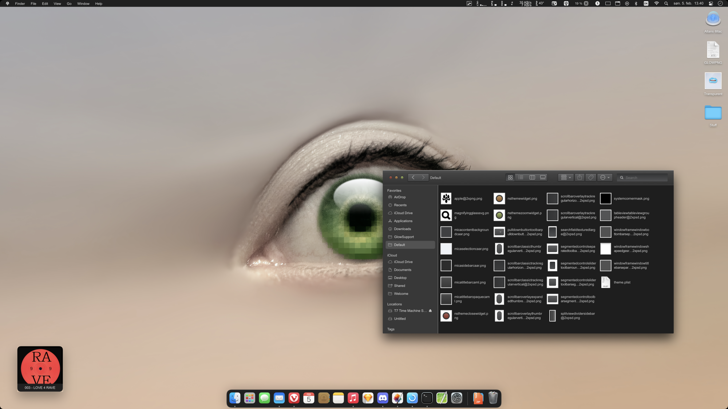728x409 pixels.
Task: Open Calendar from the Dock
Action: pyautogui.click(x=309, y=398)
